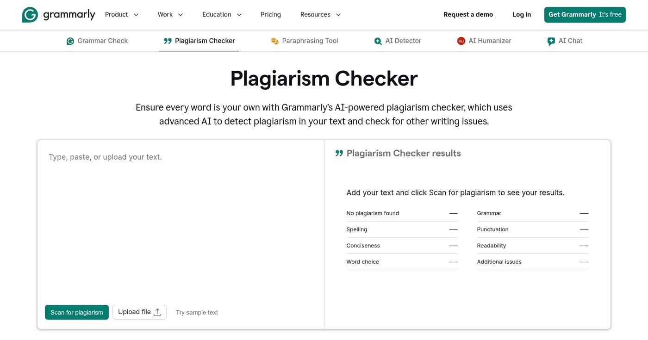
Task: Open the AI Humanizer tab
Action: [x=484, y=41]
